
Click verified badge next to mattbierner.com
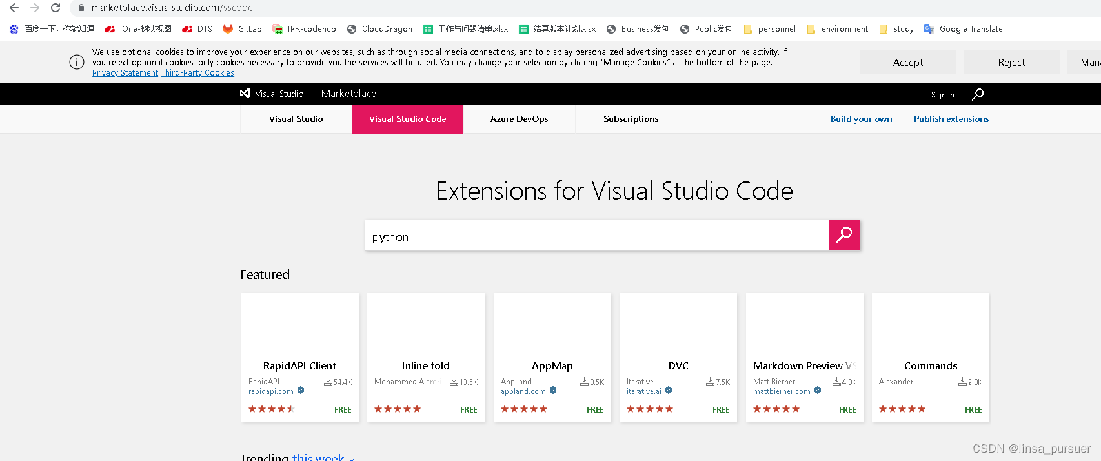click(818, 390)
